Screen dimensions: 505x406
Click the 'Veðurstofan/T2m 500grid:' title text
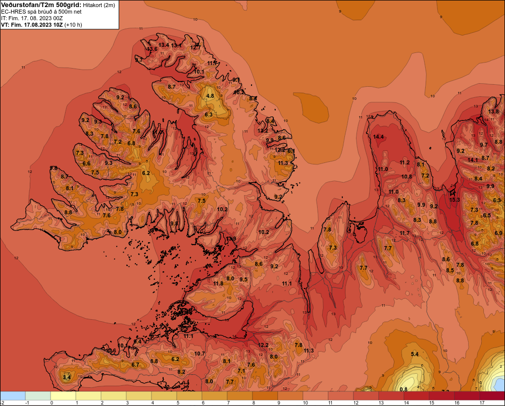(x=41, y=5)
